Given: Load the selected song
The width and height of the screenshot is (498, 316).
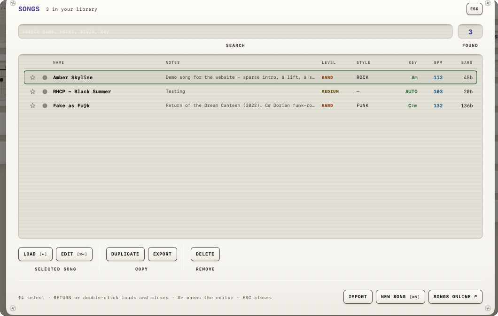Looking at the screenshot, I should 35,254.
